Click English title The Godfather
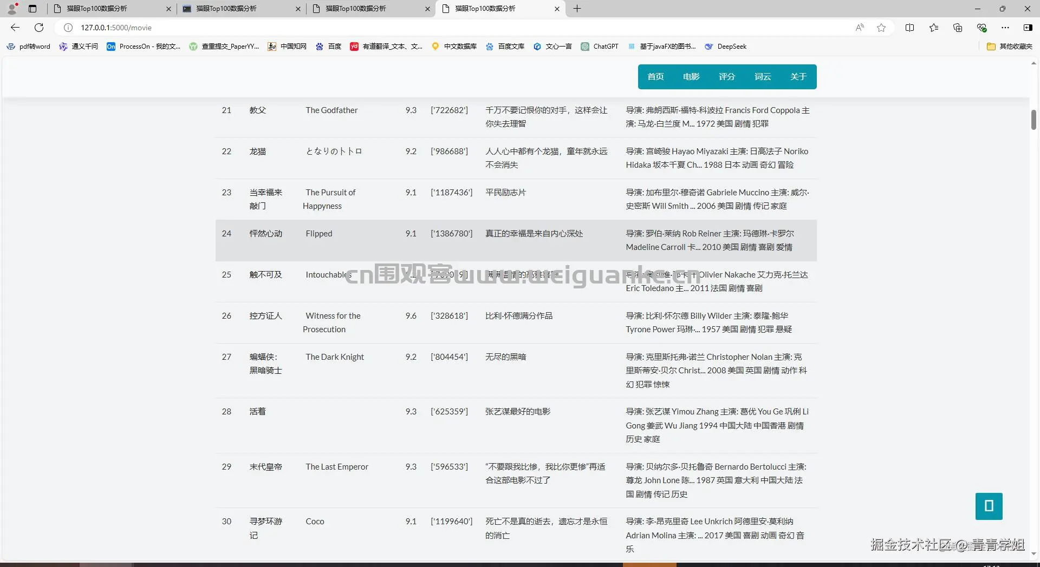Viewport: 1040px width, 567px height. point(331,110)
